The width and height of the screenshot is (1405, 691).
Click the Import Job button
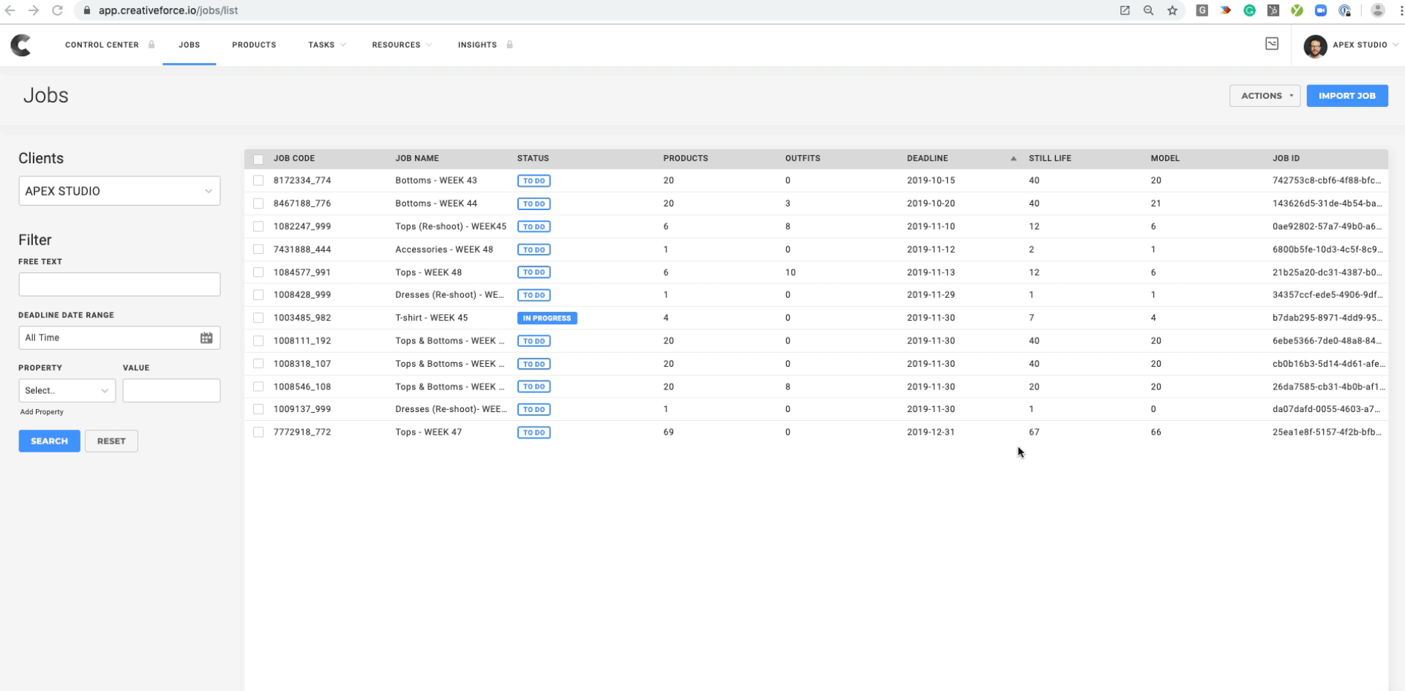click(x=1346, y=96)
